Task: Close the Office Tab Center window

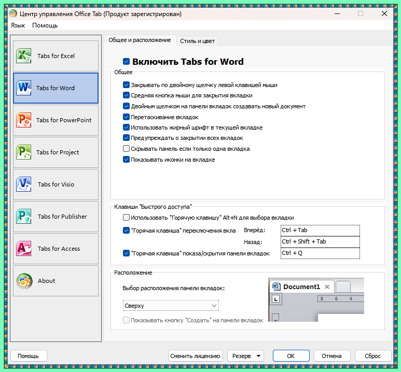Action: click(384, 13)
